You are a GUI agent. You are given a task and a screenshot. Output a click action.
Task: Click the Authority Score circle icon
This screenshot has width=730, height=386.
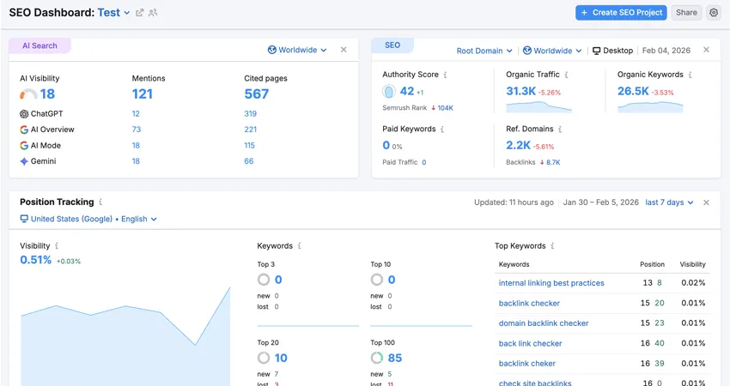click(x=389, y=92)
